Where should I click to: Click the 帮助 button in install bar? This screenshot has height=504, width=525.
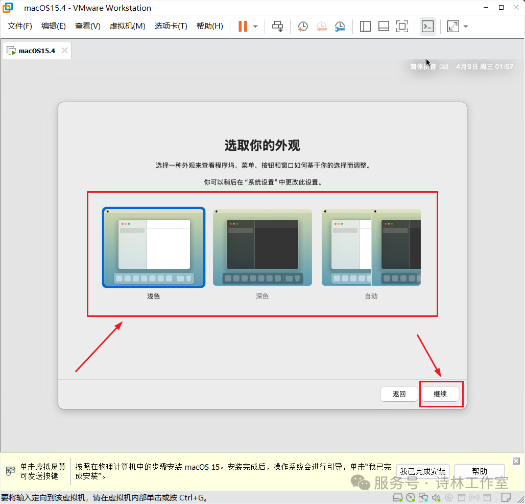pos(480,471)
